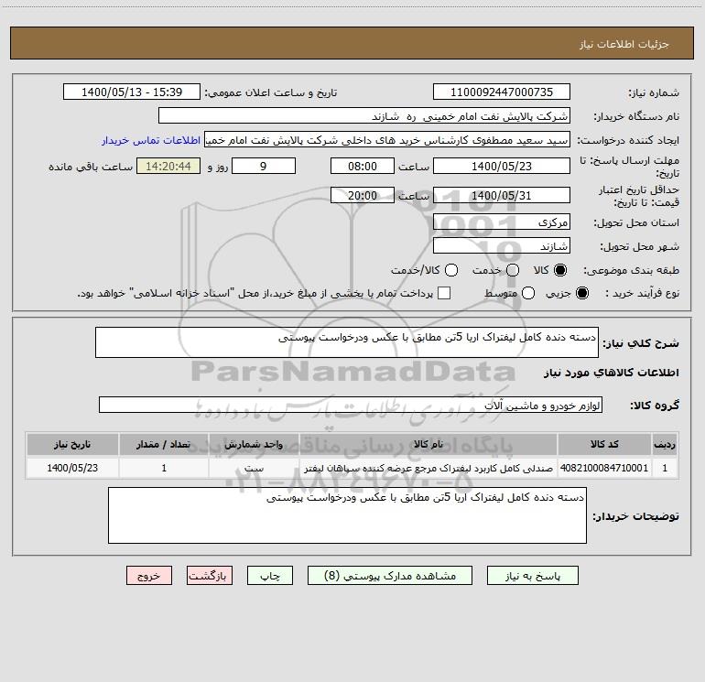Click the استان محل تحویل field مرکزی
Viewport: 705px width, 682px height.
[x=502, y=222]
